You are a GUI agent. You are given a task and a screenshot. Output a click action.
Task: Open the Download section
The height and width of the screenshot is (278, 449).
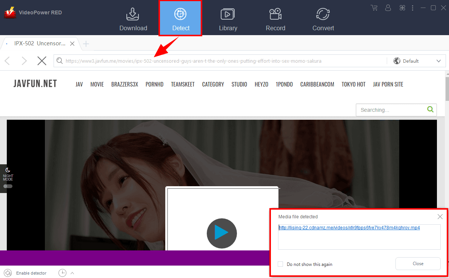(133, 19)
